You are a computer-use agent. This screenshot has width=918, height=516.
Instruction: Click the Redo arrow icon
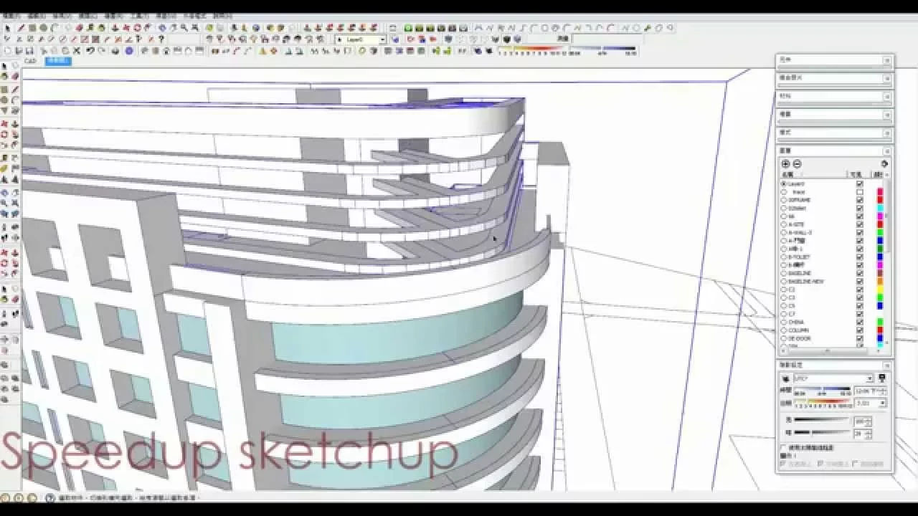[102, 51]
